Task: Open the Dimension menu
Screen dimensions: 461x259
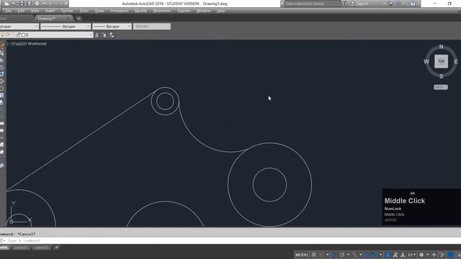Action: pyautogui.click(x=120, y=11)
